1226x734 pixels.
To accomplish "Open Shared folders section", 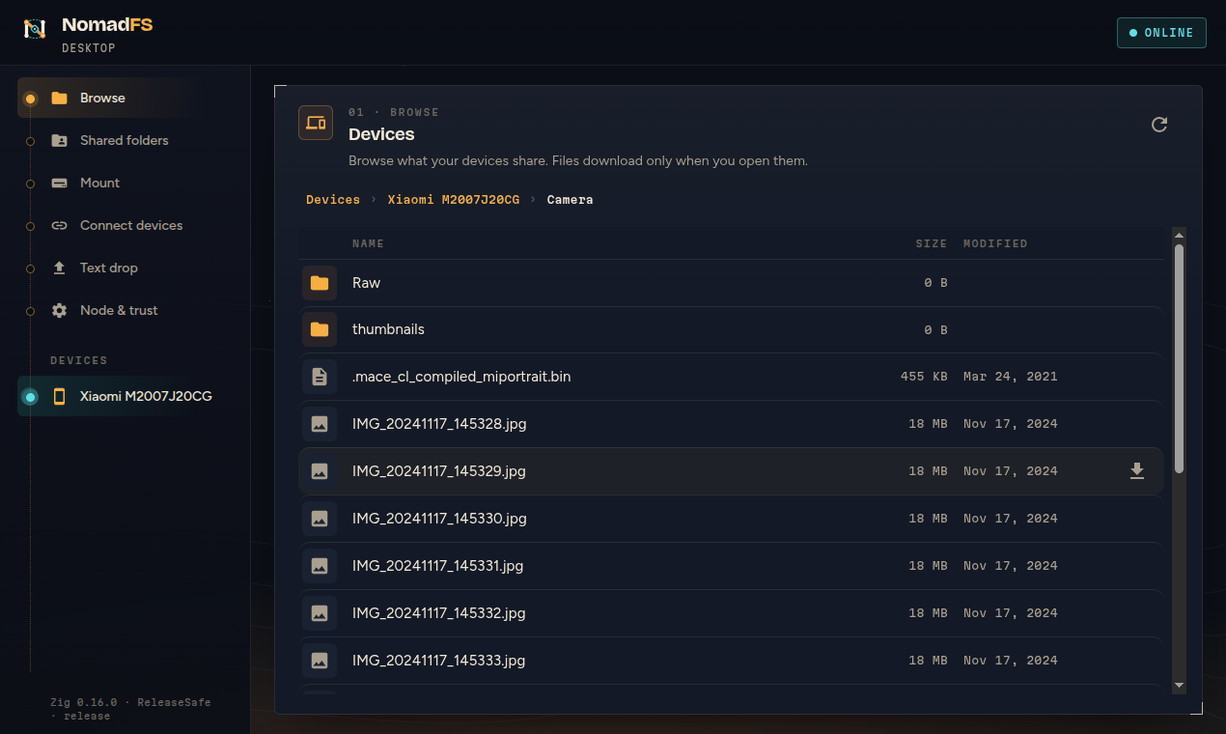I will [x=124, y=140].
